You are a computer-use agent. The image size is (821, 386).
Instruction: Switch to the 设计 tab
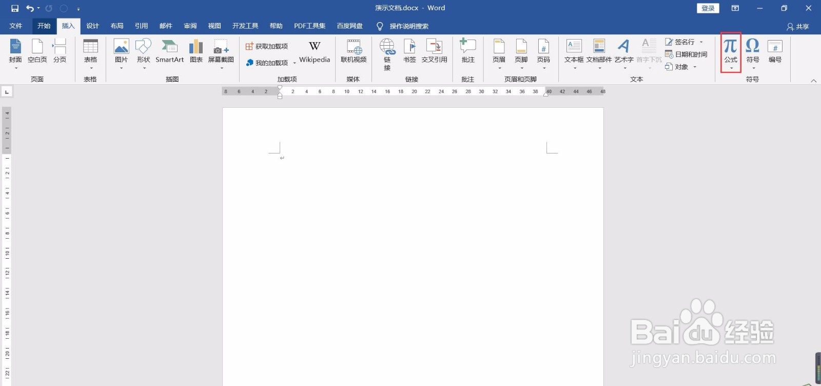(x=92, y=26)
